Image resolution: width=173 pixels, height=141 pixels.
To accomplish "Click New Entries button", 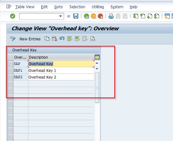I will point(30,39).
